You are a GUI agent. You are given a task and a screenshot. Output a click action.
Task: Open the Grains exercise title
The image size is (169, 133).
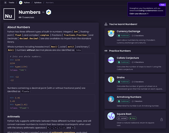pos(121,77)
